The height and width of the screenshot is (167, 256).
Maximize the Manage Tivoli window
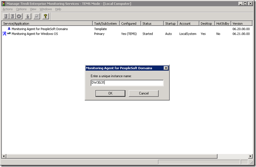coord(245,4)
